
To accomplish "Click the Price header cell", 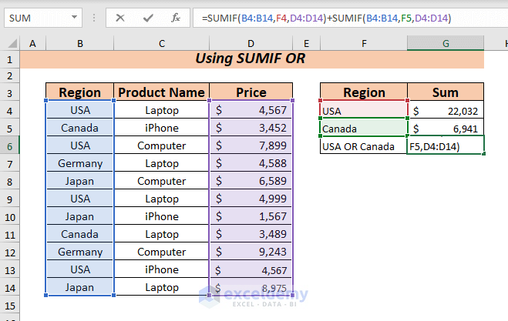I will pyautogui.click(x=251, y=93).
